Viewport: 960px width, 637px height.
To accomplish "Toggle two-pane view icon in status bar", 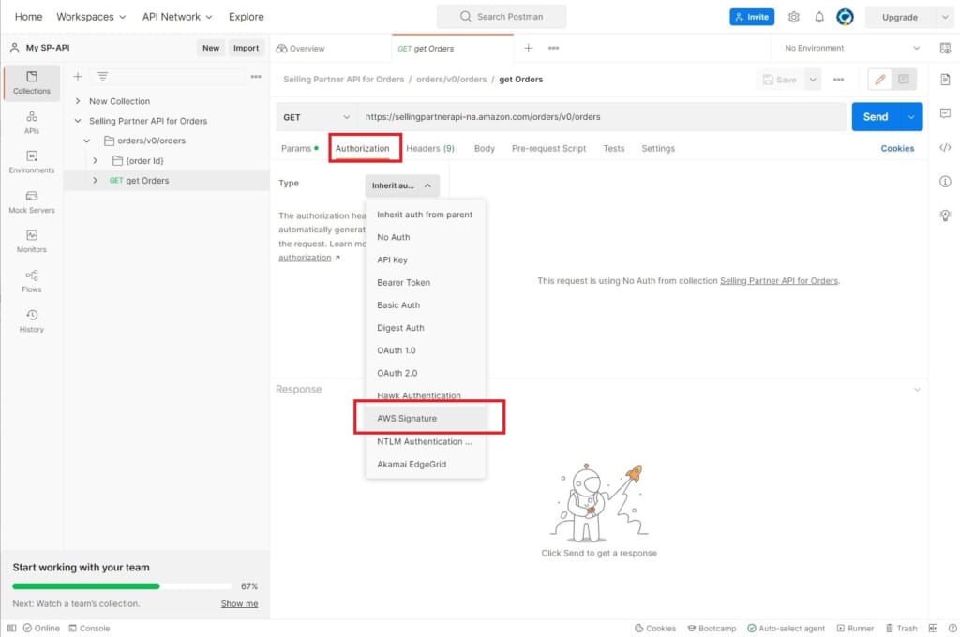I will tap(933, 628).
